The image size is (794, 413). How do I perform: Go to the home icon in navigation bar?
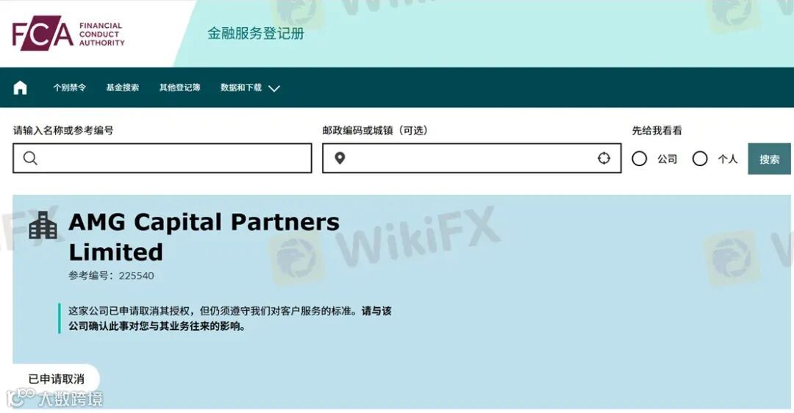point(20,87)
